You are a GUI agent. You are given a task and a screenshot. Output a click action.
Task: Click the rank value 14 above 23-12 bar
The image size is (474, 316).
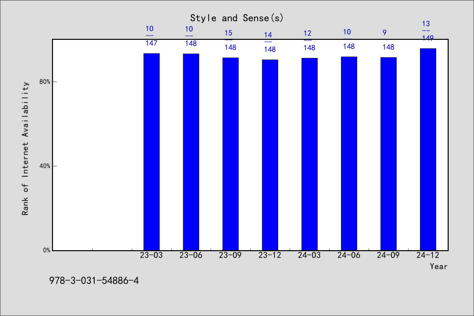click(x=268, y=35)
